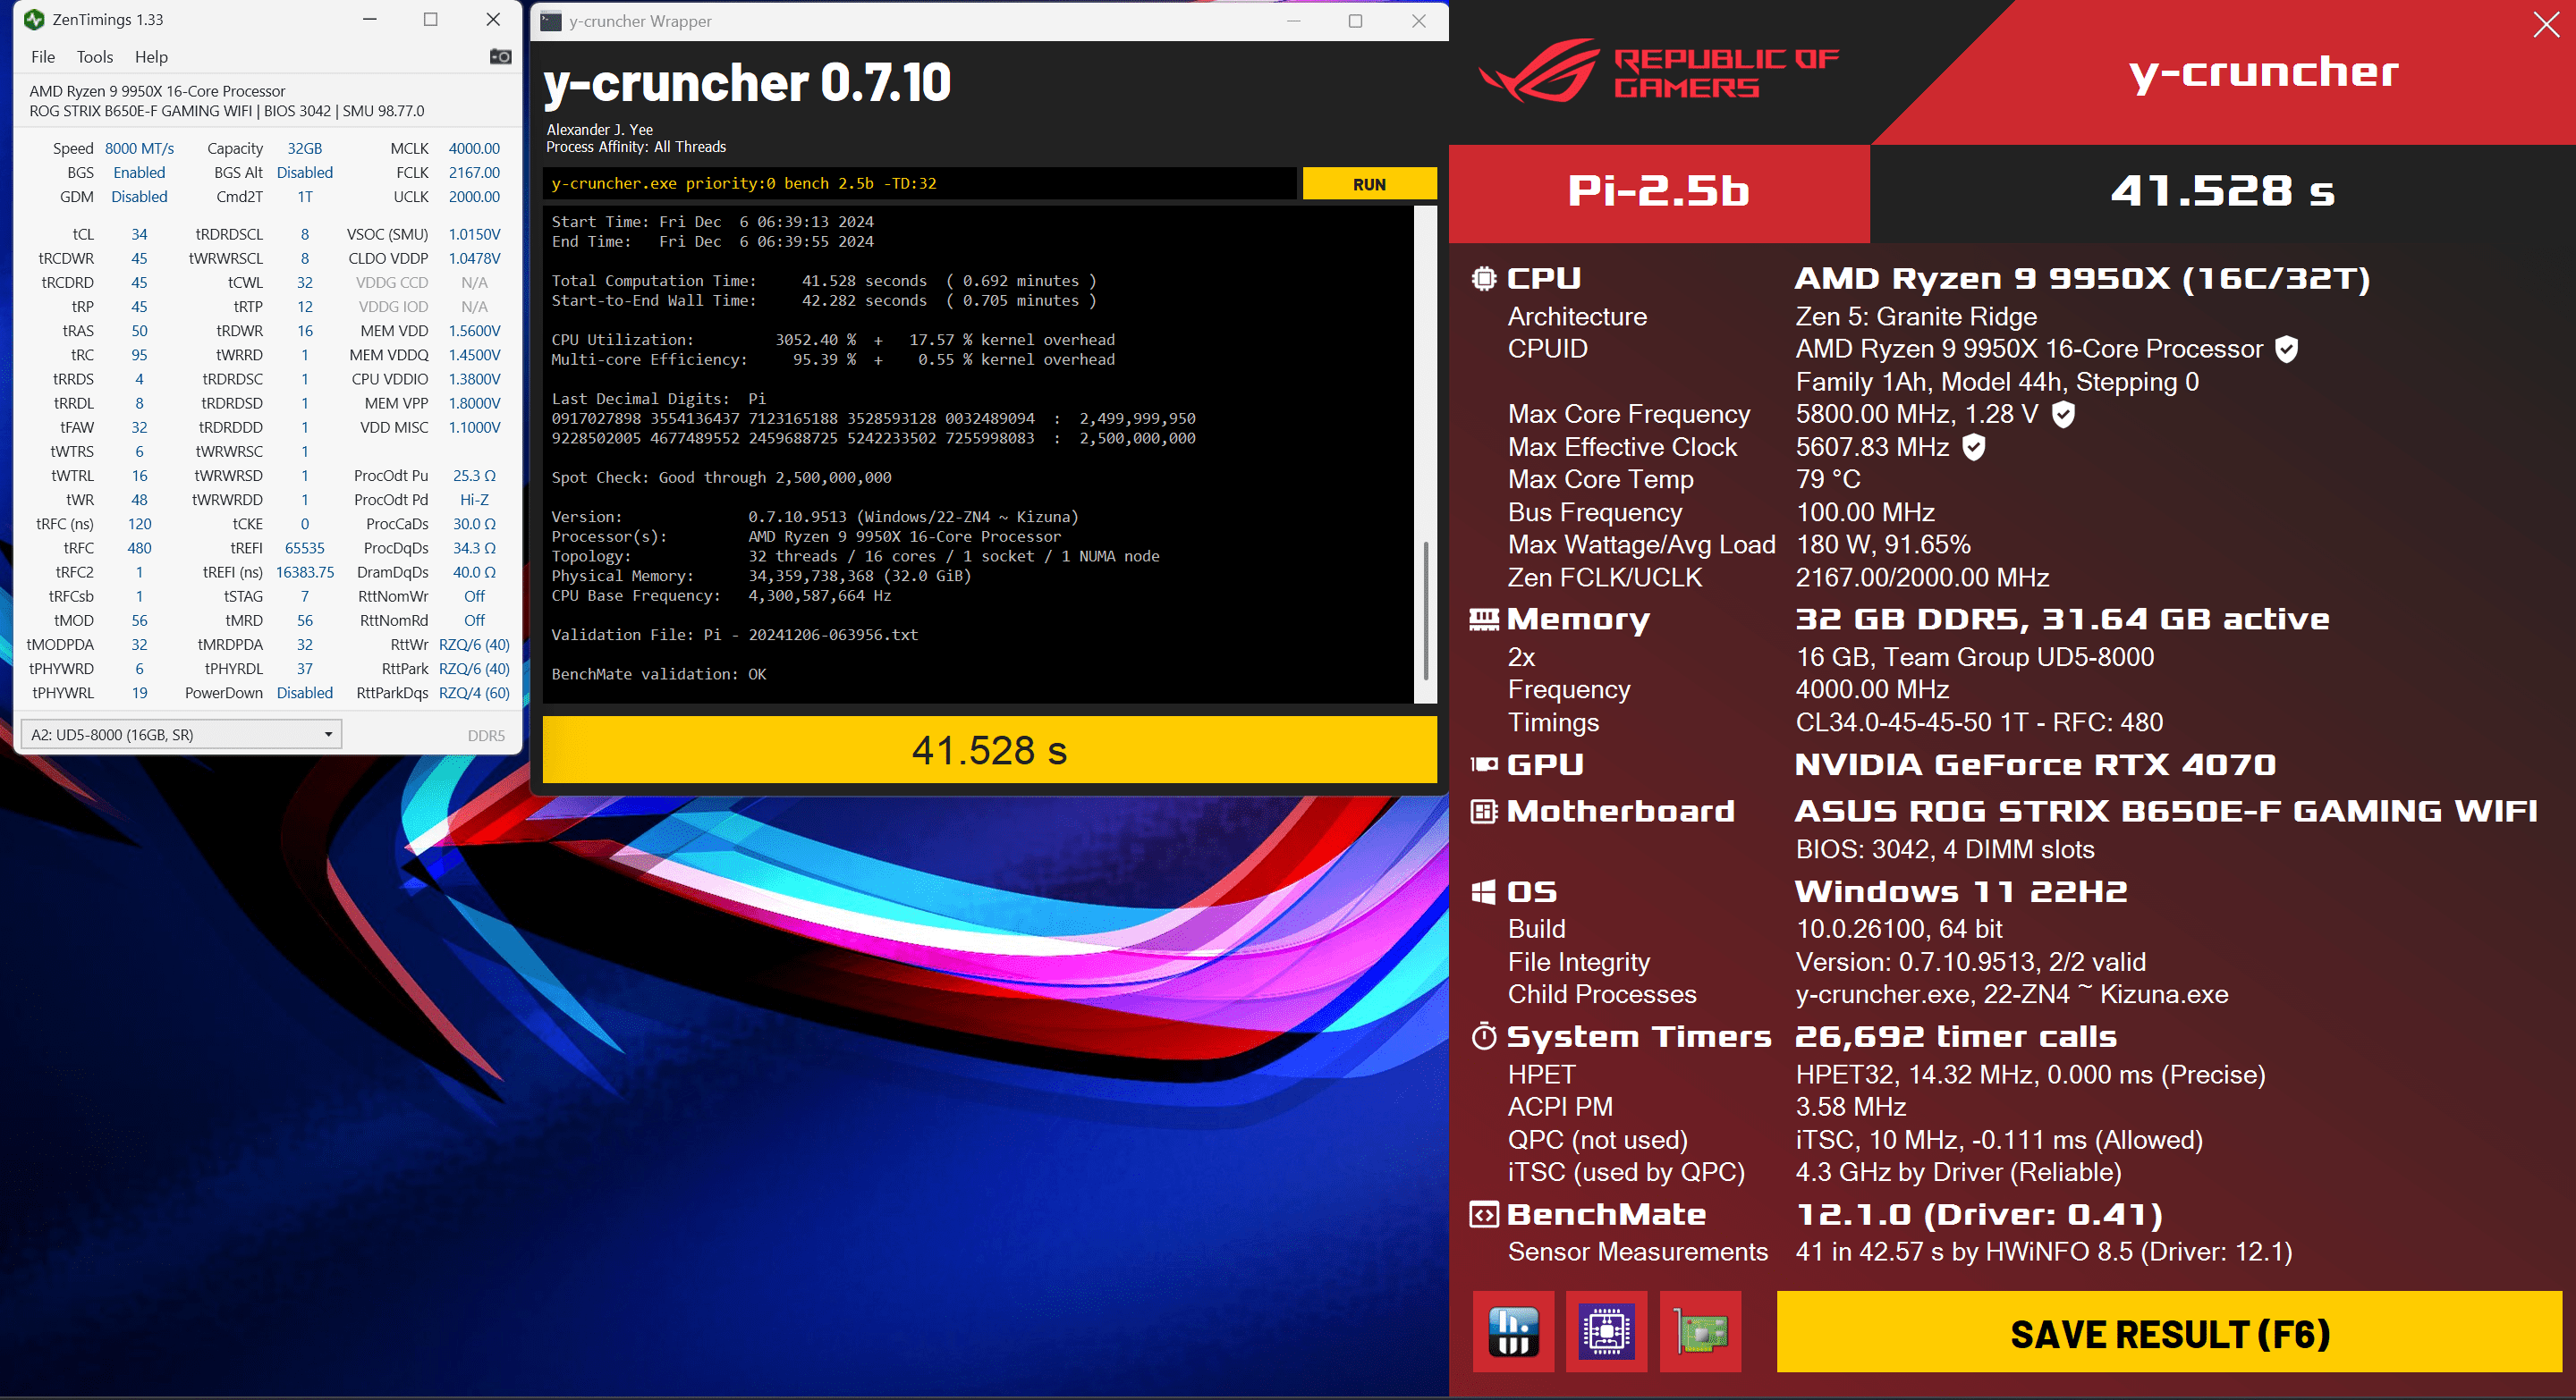Launch the CPU-Z icon in BenchMate
Viewport: 2576px width, 1400px height.
(x=1606, y=1331)
